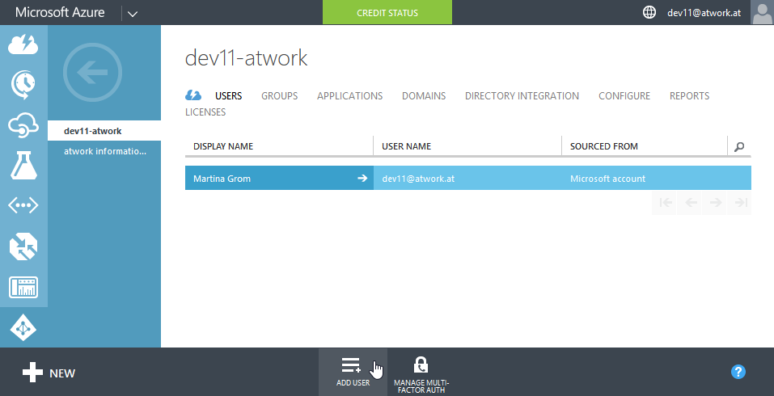Open the help question mark icon
Image resolution: width=774 pixels, height=396 pixels.
[738, 372]
